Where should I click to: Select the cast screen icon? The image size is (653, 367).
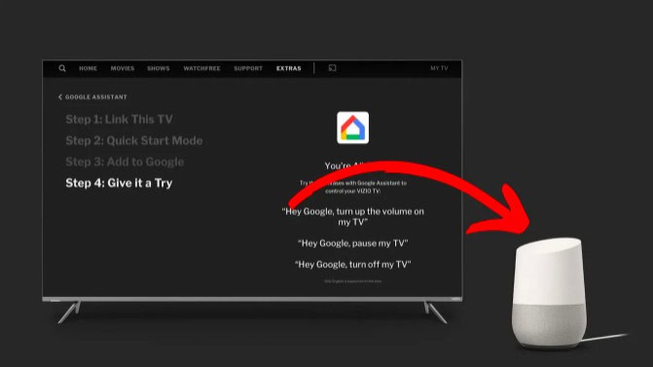(332, 68)
